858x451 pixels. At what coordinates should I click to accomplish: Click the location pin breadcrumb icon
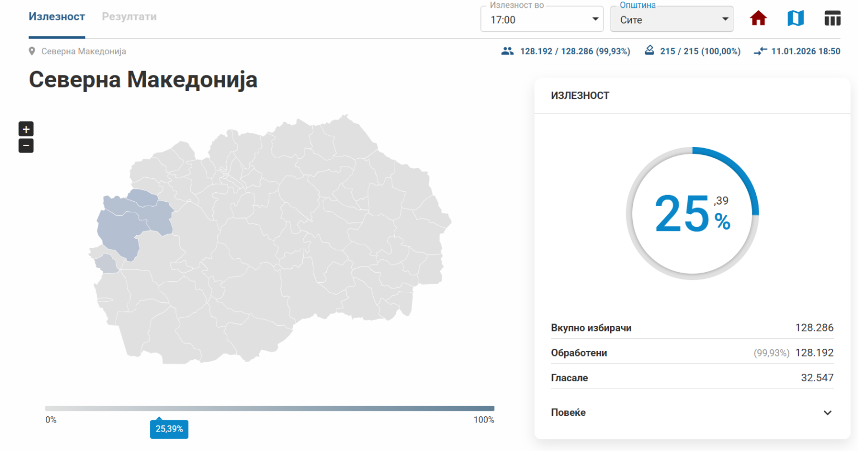tap(32, 51)
